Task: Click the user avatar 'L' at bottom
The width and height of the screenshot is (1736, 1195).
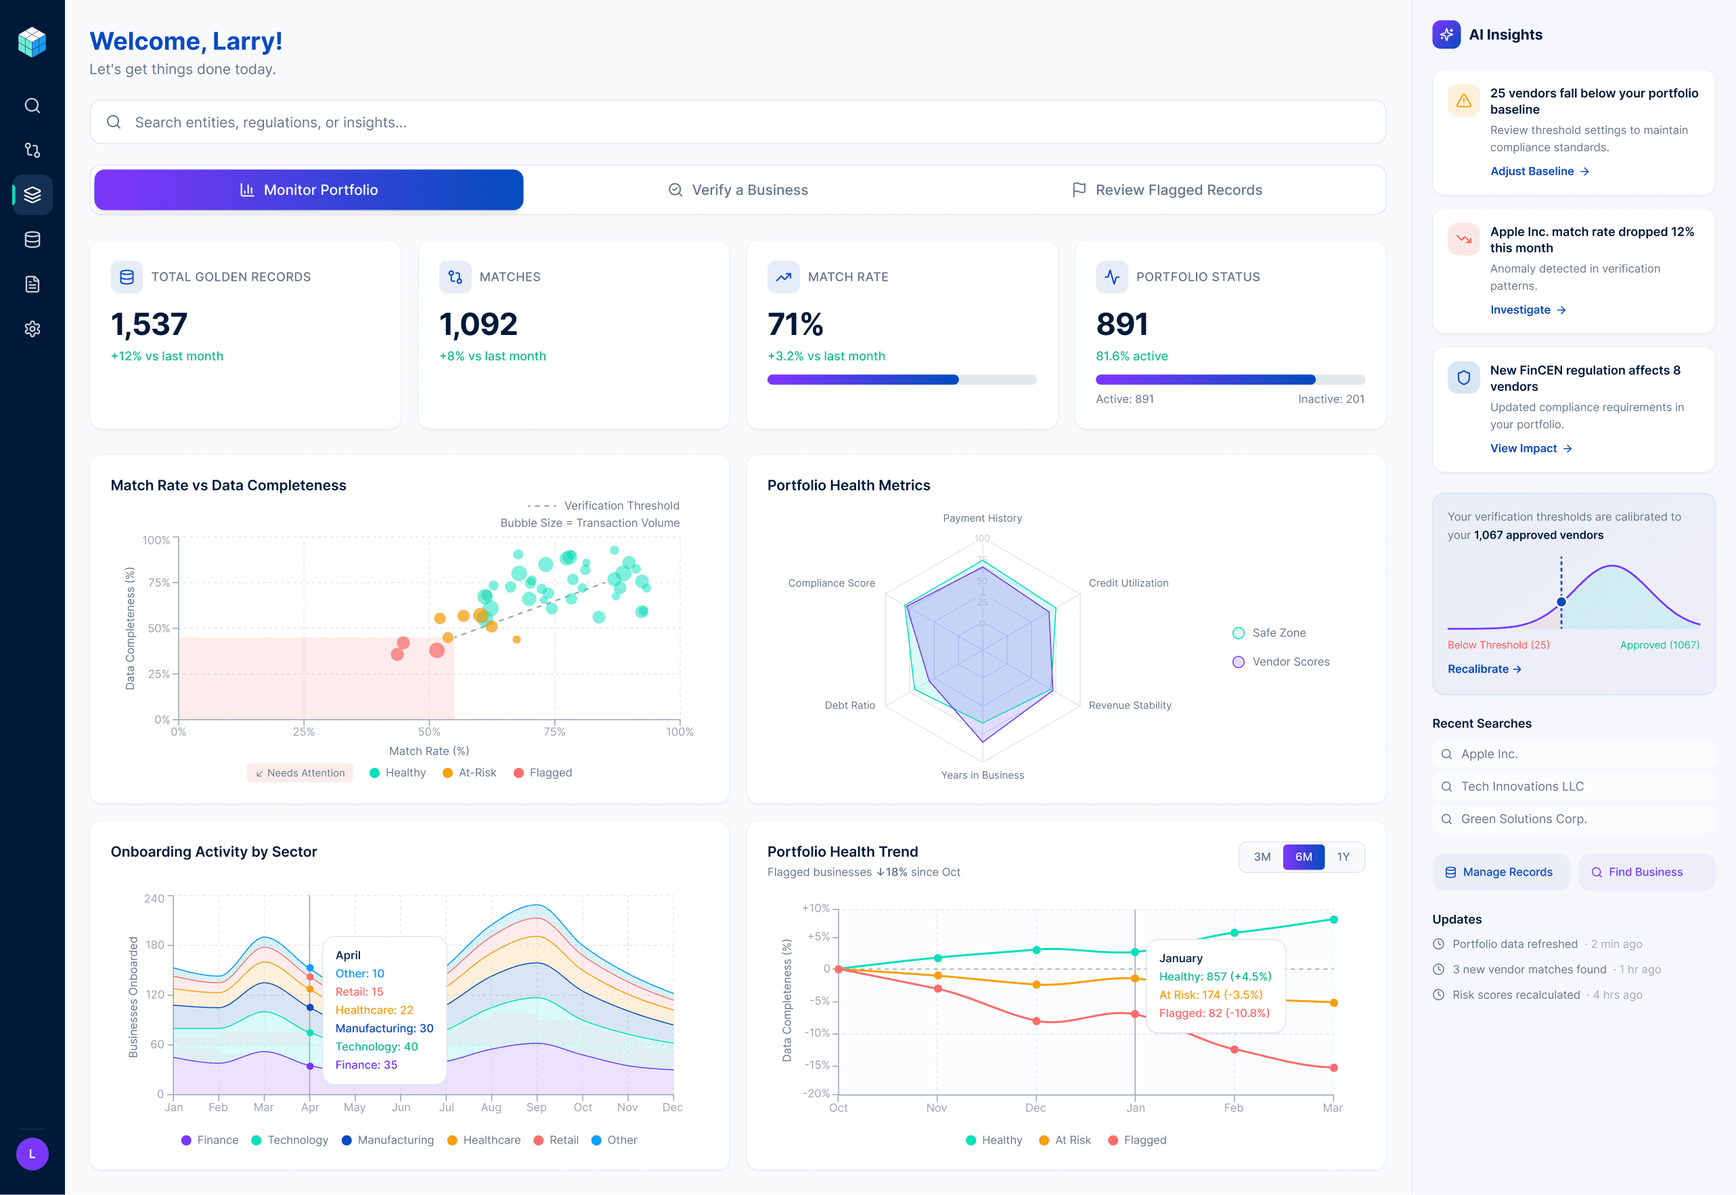Action: point(32,1154)
